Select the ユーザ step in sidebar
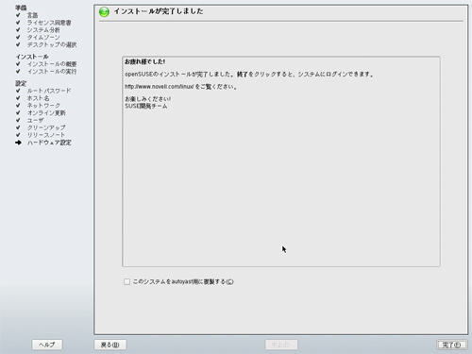This screenshot has width=472, height=354. tap(35, 120)
